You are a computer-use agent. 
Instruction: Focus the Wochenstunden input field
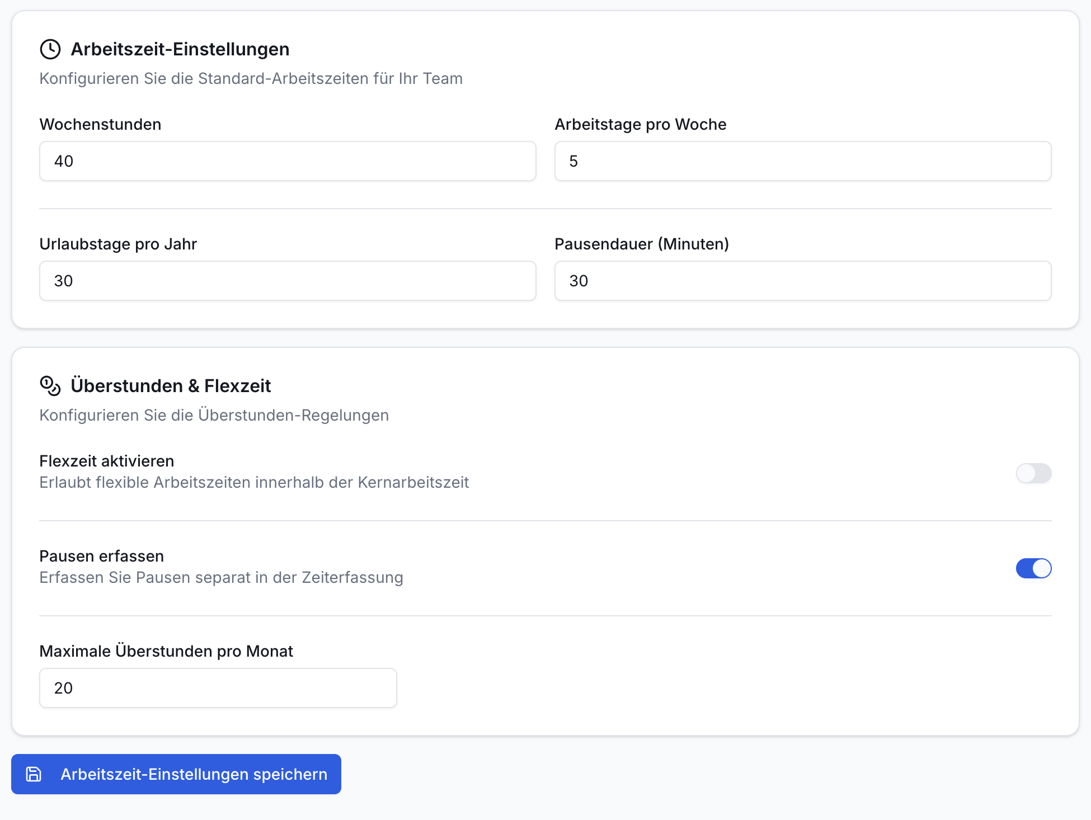point(288,161)
